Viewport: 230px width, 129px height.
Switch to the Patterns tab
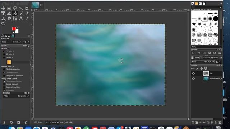click(x=197, y=4)
